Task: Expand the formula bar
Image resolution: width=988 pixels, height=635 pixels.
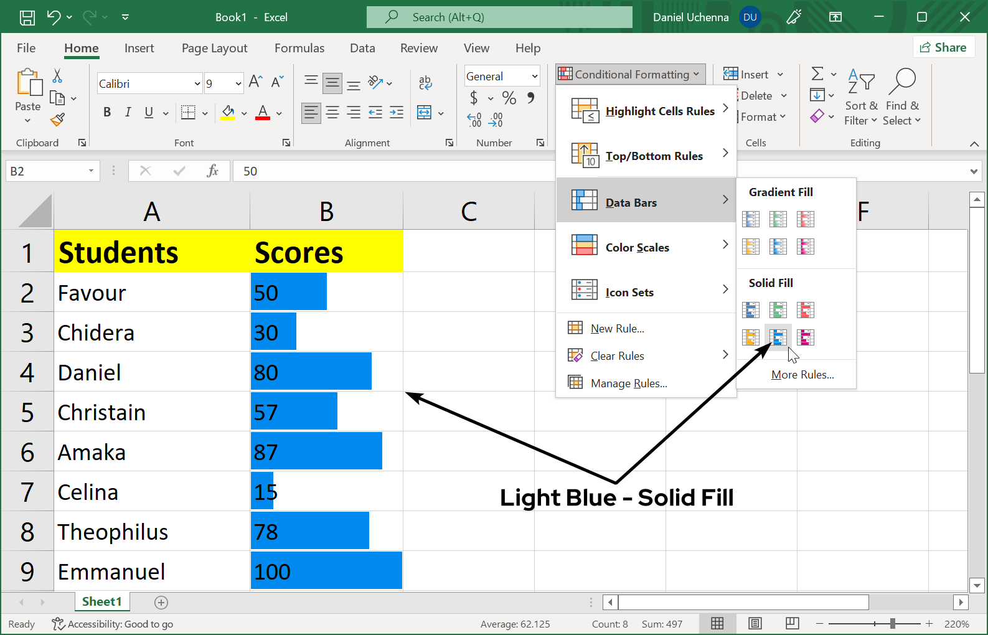Action: (974, 171)
